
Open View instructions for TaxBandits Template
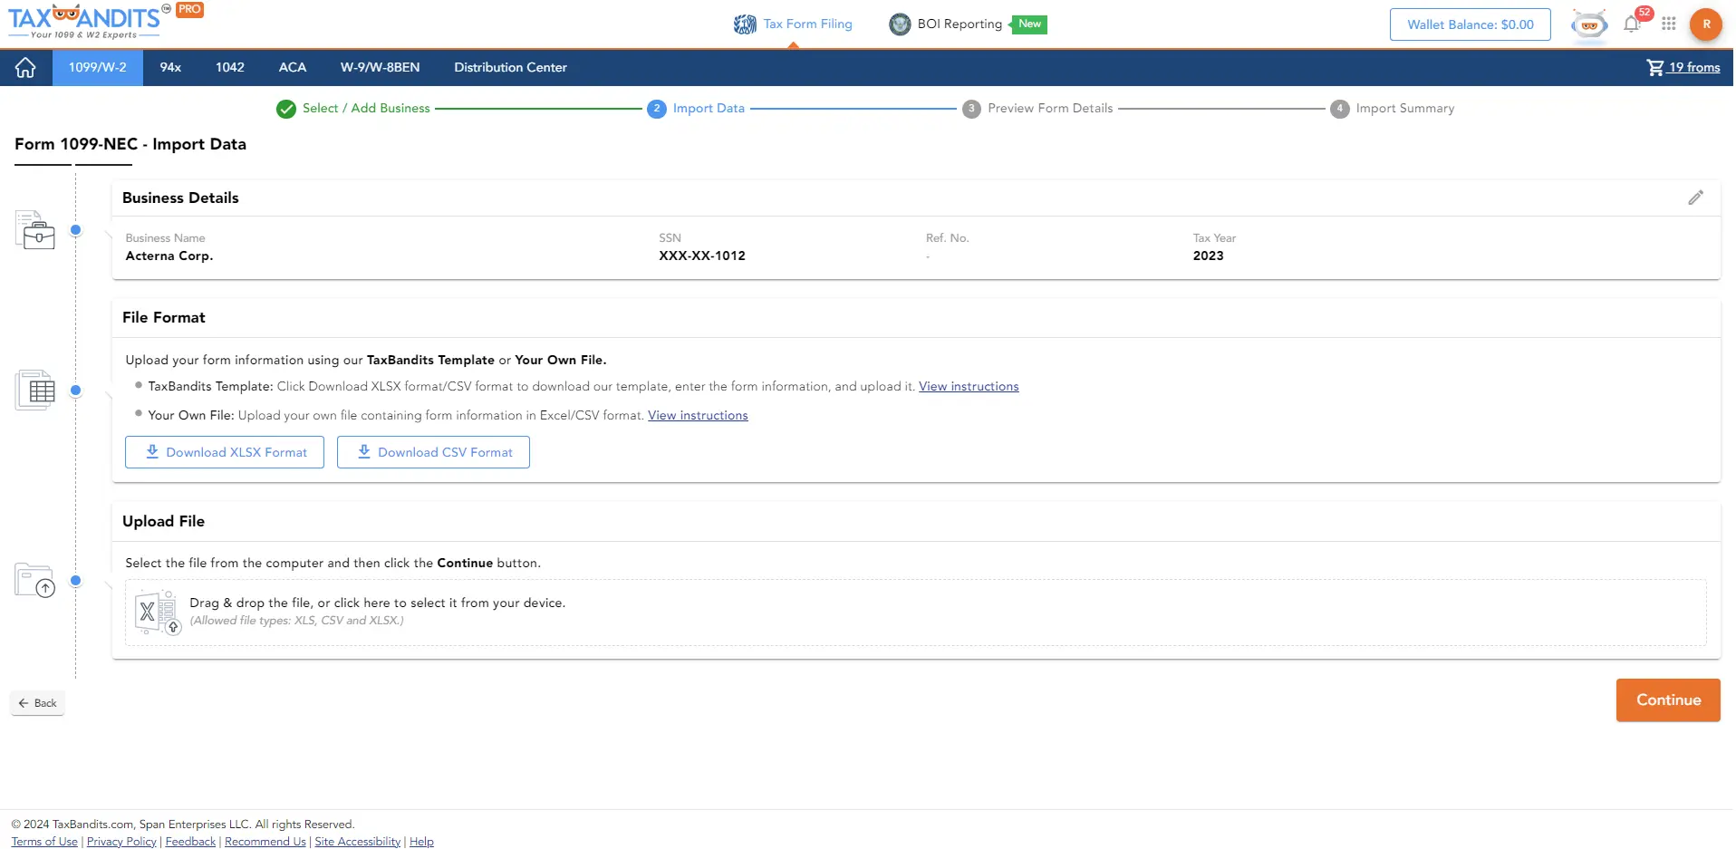[x=969, y=386]
